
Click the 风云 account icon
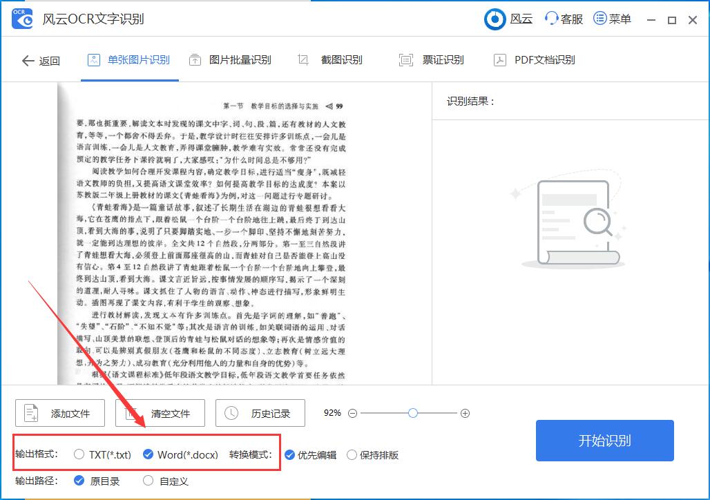(495, 19)
